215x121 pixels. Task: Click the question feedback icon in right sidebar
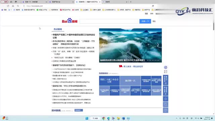pos(166,110)
